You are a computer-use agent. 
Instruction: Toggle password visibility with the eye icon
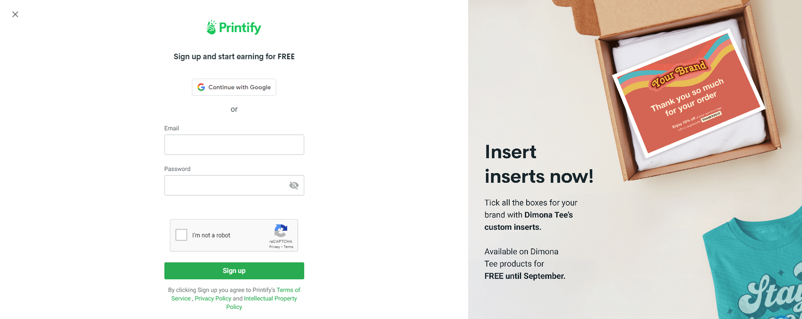tap(294, 185)
